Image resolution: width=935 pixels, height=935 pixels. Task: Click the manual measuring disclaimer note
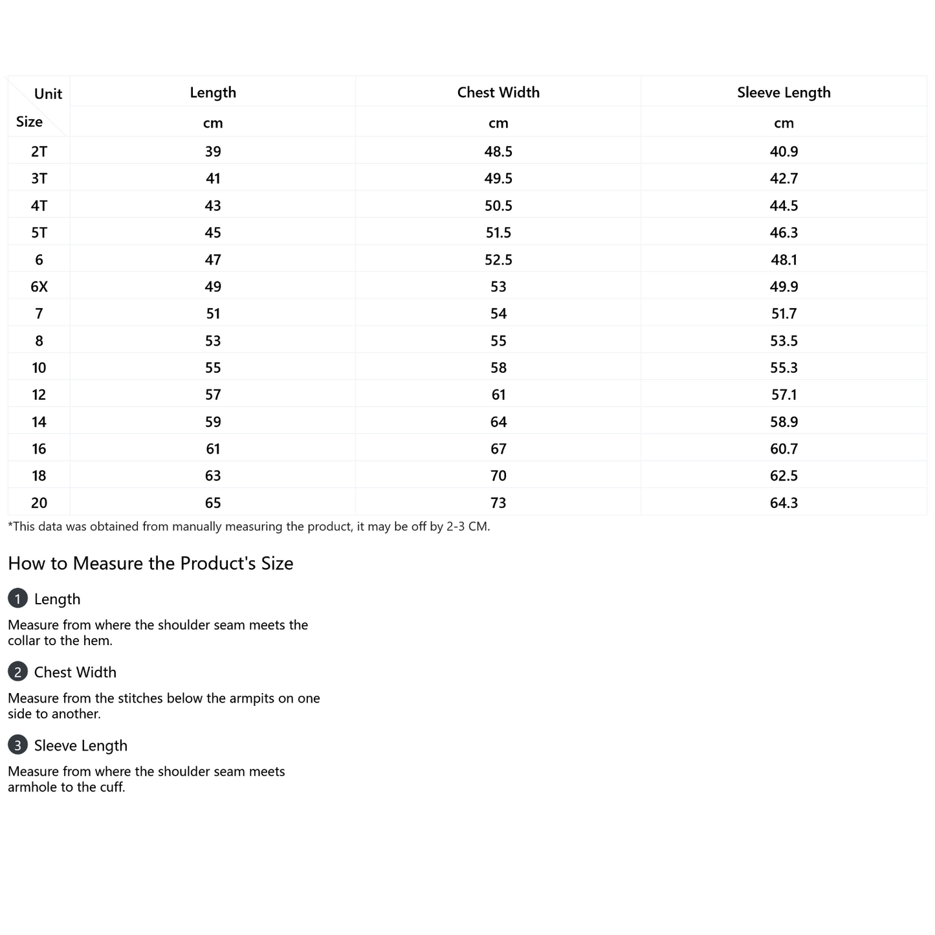249,526
